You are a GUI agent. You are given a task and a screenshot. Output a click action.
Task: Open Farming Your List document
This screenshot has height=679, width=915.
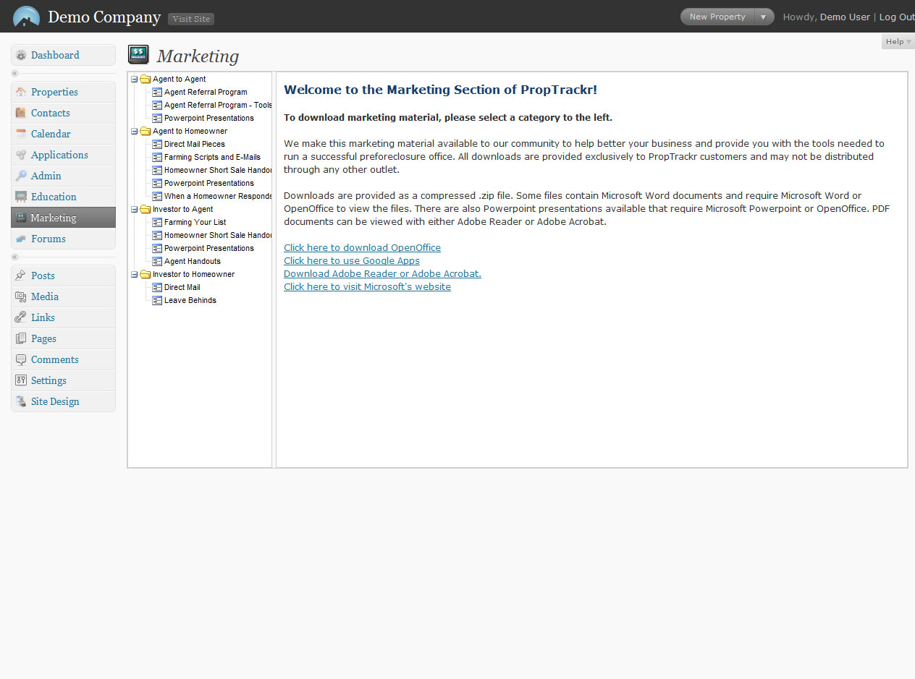pos(195,223)
